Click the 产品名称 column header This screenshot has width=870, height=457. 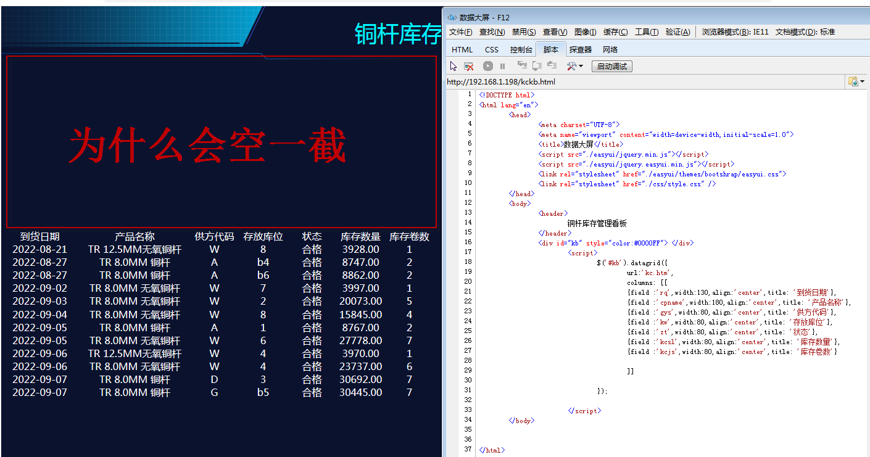[135, 236]
